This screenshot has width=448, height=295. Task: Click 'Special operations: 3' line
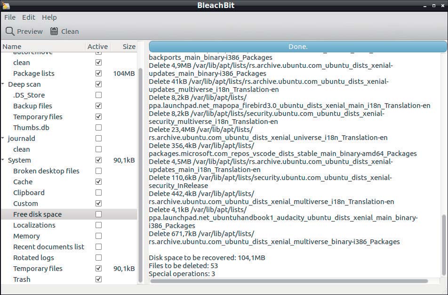pyautogui.click(x=182, y=274)
